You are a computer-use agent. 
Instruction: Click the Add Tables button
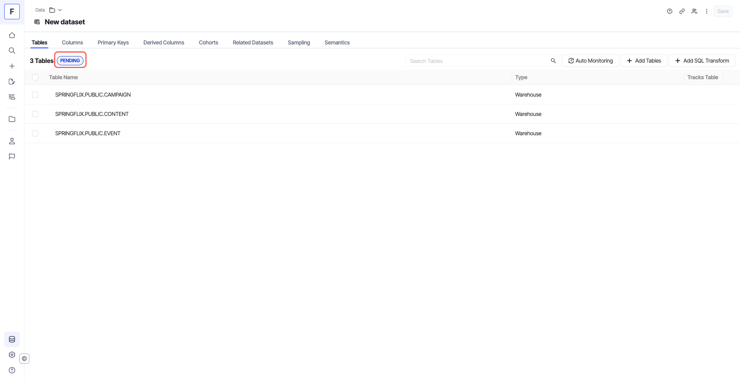pyautogui.click(x=644, y=61)
